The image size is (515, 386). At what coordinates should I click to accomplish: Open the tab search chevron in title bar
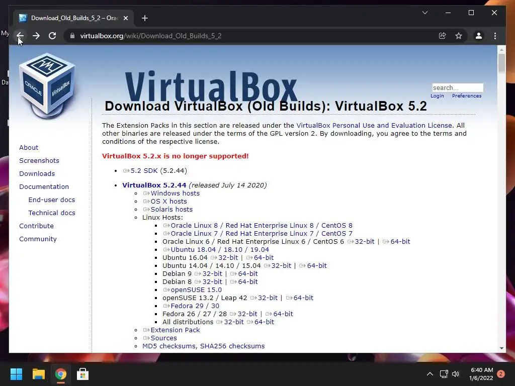pyautogui.click(x=425, y=13)
